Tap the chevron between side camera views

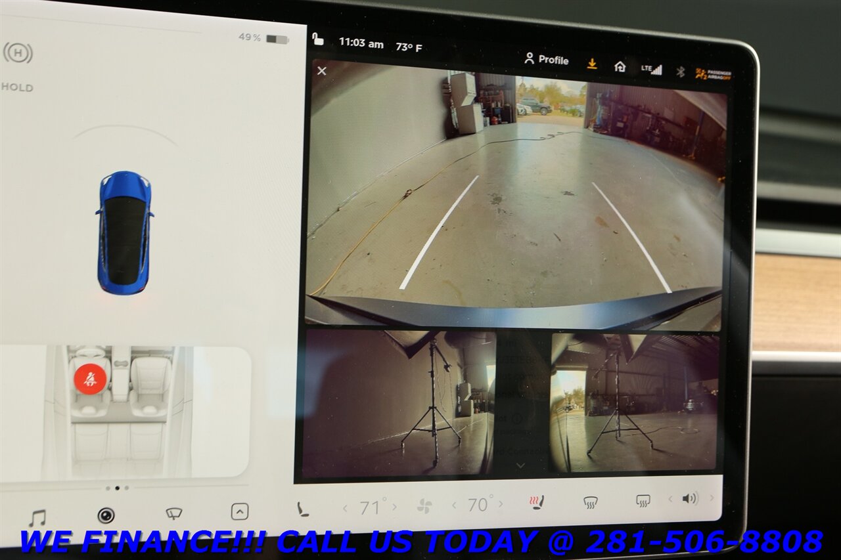(521, 465)
